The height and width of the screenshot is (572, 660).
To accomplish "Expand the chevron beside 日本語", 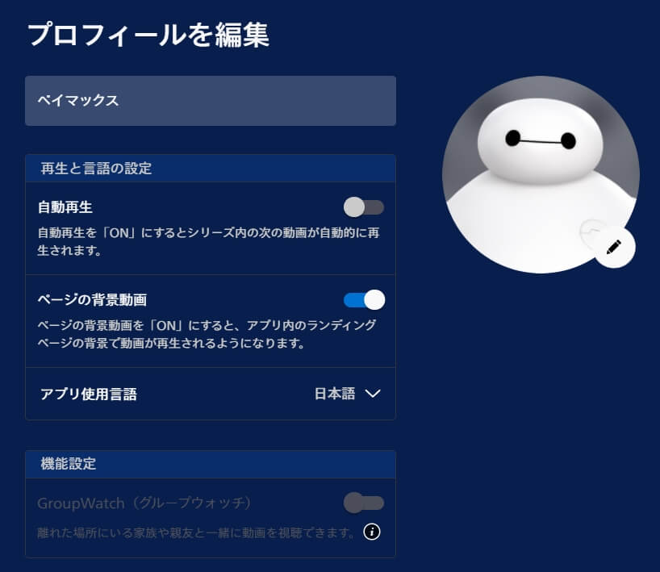I will 373,394.
